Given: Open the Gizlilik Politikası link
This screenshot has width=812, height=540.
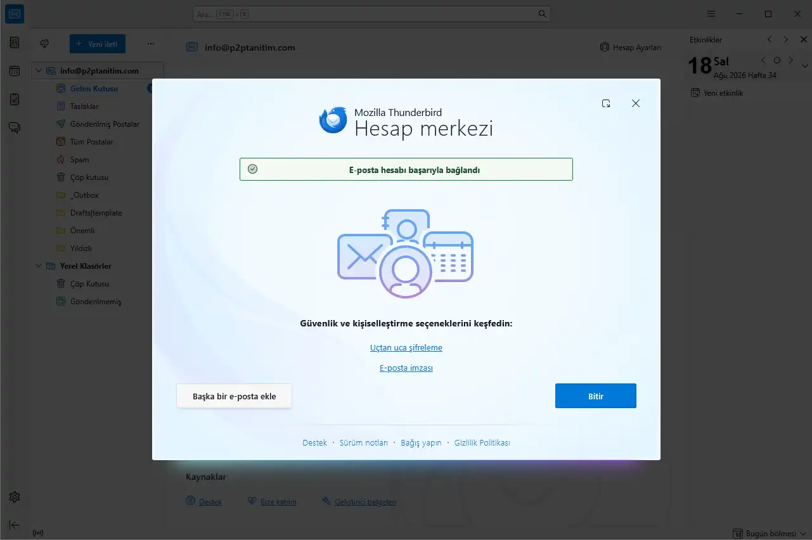Looking at the screenshot, I should pos(482,443).
